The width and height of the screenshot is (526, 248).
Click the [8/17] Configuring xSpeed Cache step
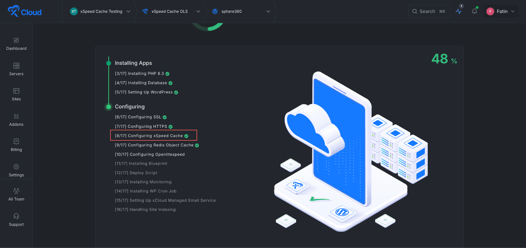click(x=152, y=136)
